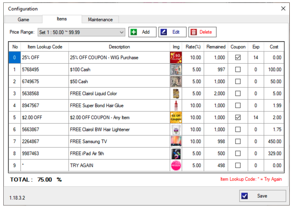Uncheck Coupon for 25% OFF COUPON row

(x=238, y=57)
